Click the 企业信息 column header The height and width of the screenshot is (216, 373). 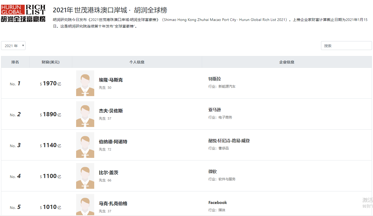point(287,62)
